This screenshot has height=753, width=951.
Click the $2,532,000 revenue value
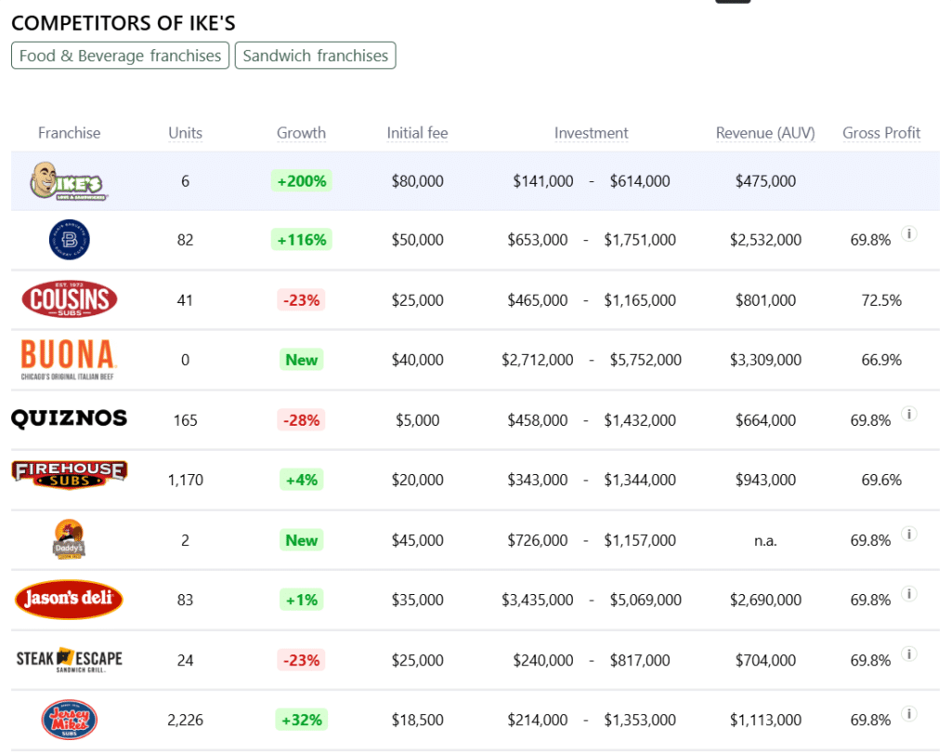point(765,240)
